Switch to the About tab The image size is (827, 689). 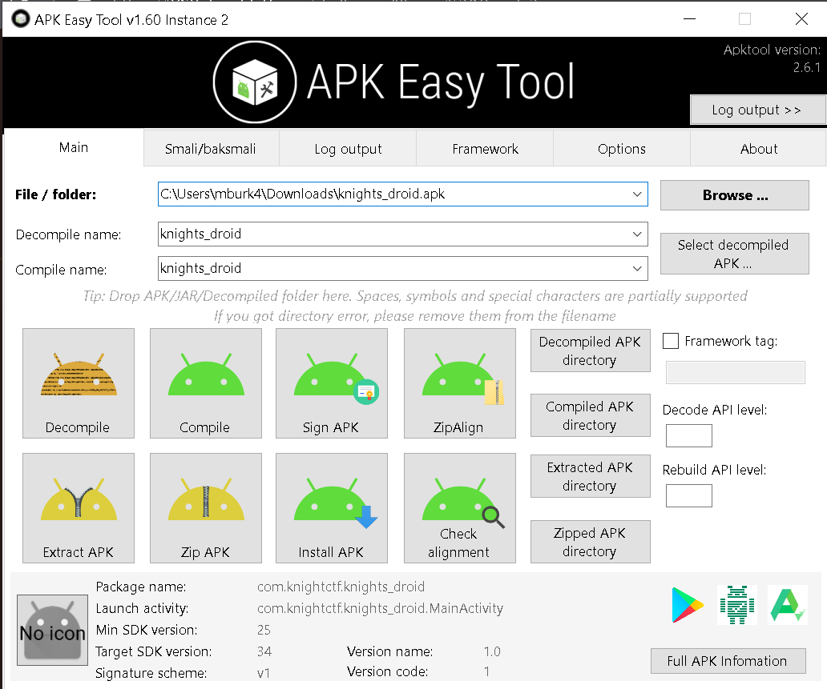point(758,149)
